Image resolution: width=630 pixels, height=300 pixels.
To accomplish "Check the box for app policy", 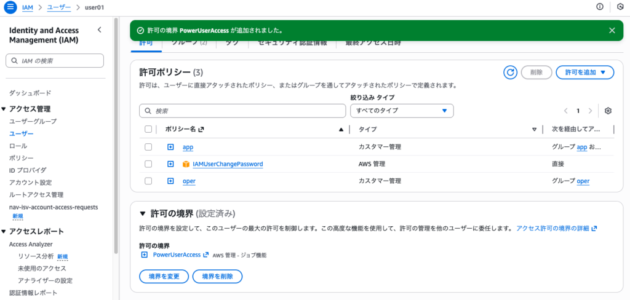I will pos(148,147).
